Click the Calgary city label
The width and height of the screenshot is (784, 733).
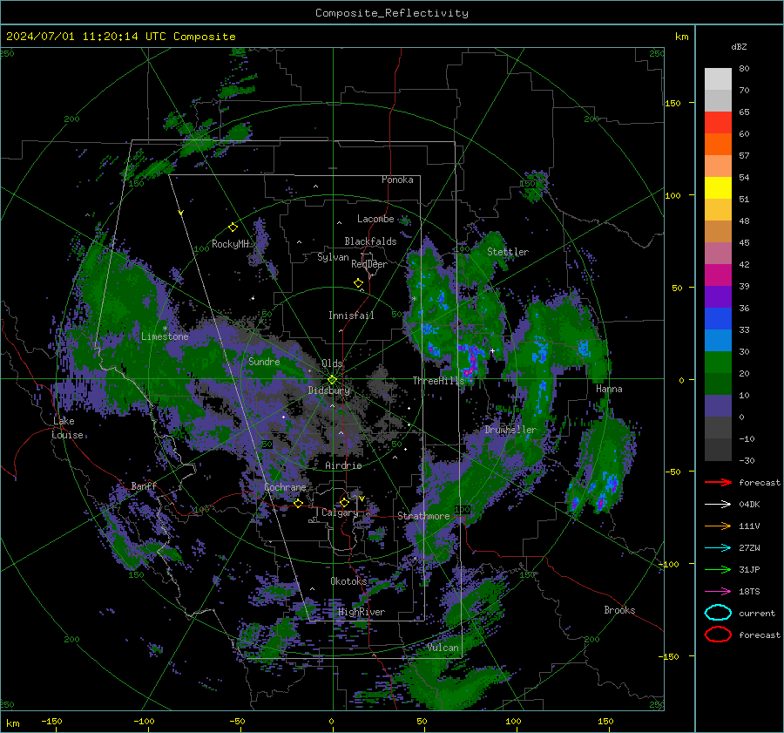(340, 512)
